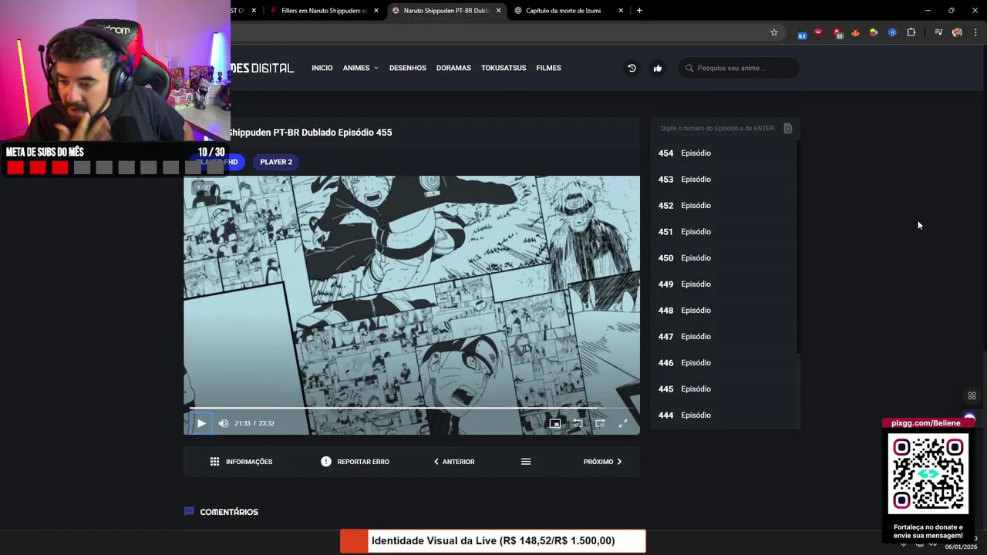The width and height of the screenshot is (987, 555).
Task: Toggle picture-in-picture mode in player
Action: [554, 423]
